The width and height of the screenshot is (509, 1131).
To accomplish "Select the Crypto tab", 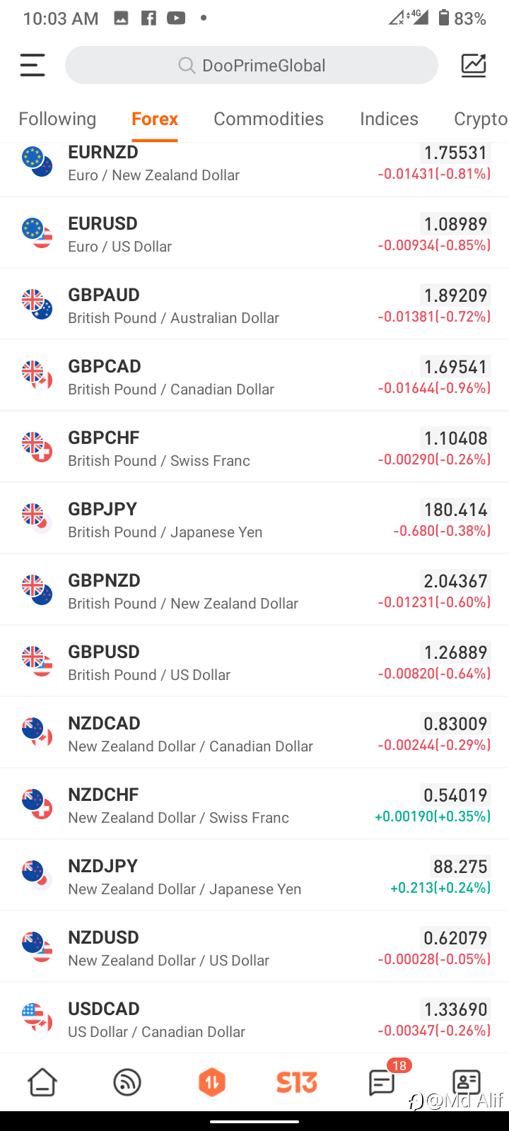I will point(481,119).
